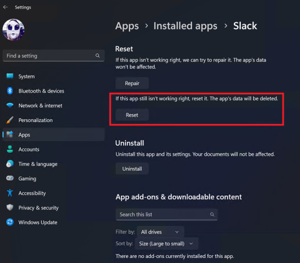Open the user profile avatar picture
This screenshot has height=263, width=300.
[x=14, y=29]
